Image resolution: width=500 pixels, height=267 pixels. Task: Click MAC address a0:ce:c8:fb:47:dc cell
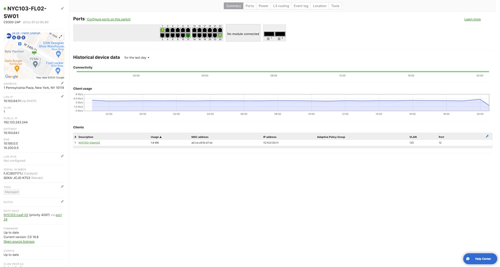202,142
